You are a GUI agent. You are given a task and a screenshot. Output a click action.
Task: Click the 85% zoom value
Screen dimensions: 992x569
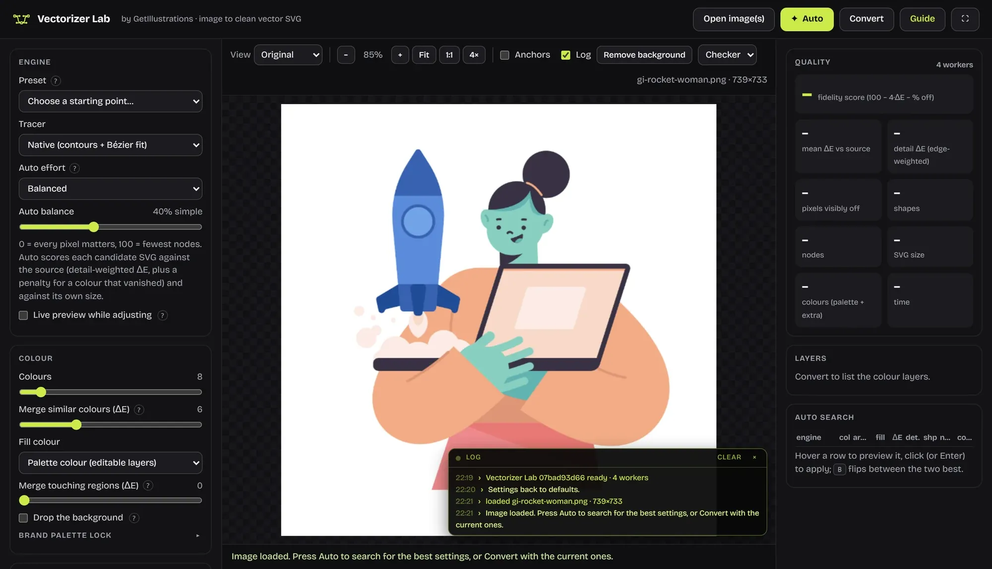point(373,55)
